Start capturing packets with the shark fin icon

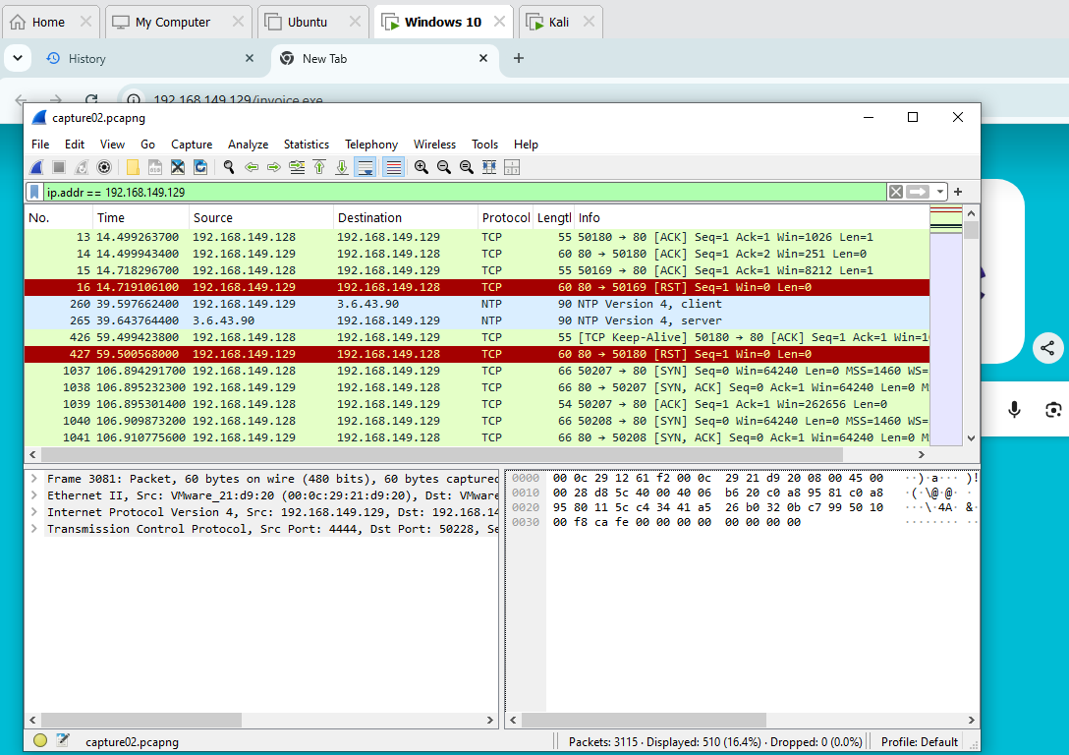click(36, 167)
